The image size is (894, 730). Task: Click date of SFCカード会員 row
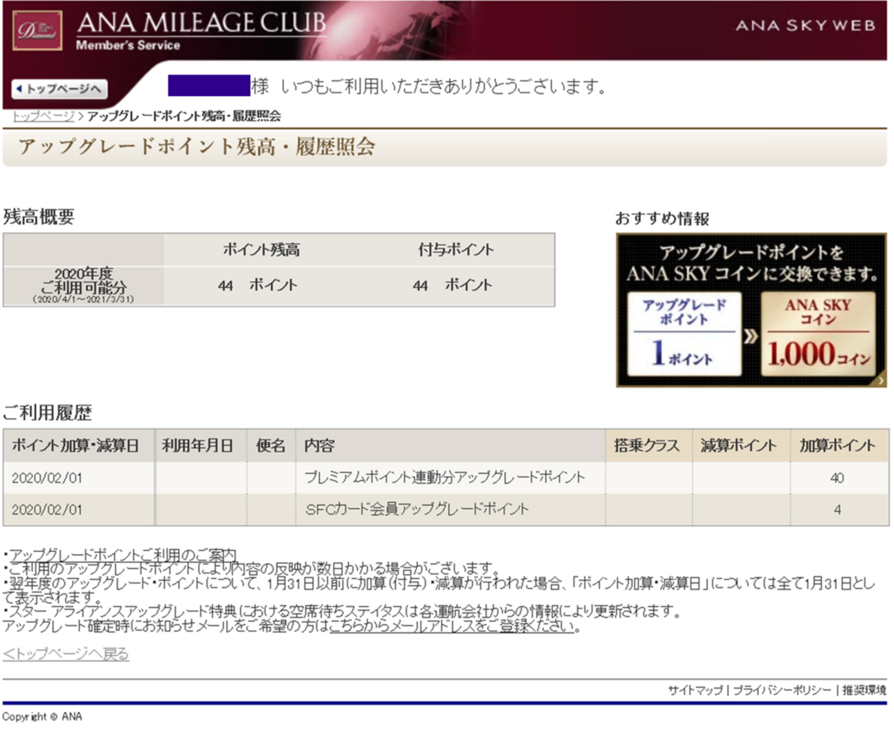coord(47,510)
